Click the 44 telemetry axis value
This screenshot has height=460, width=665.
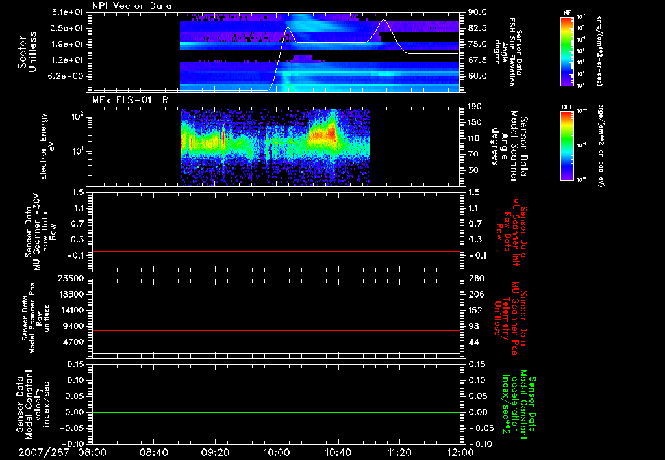coord(473,342)
